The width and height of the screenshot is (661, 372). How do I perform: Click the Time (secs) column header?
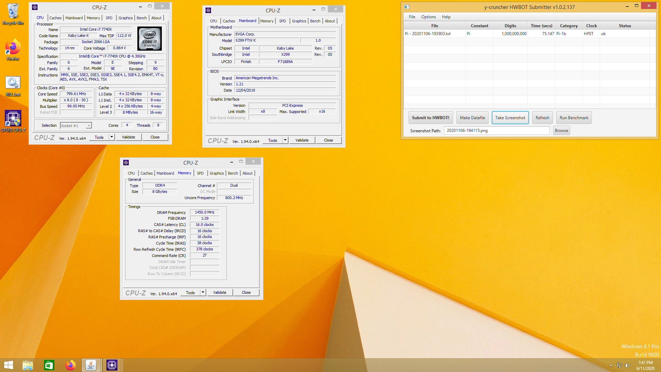tap(541, 26)
